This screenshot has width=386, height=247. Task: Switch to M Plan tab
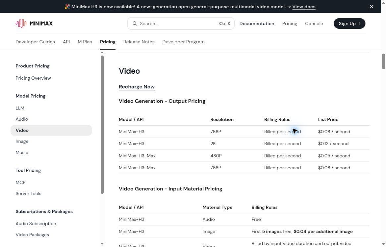click(85, 42)
